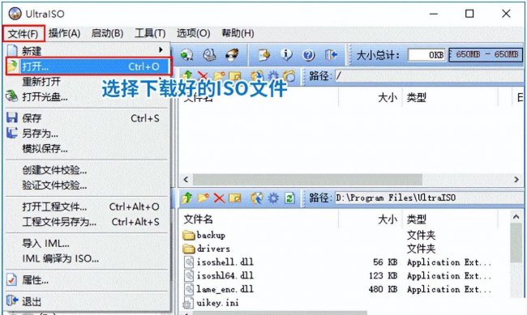Open the 选项(O) menu
The width and height of the screenshot is (527, 315).
click(193, 33)
